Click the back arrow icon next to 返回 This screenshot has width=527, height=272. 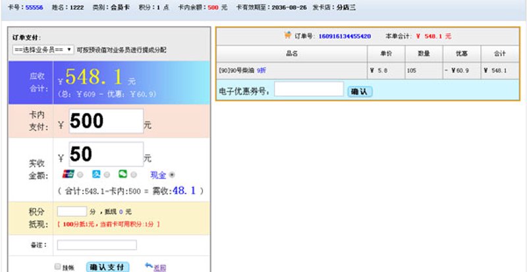coord(149,266)
